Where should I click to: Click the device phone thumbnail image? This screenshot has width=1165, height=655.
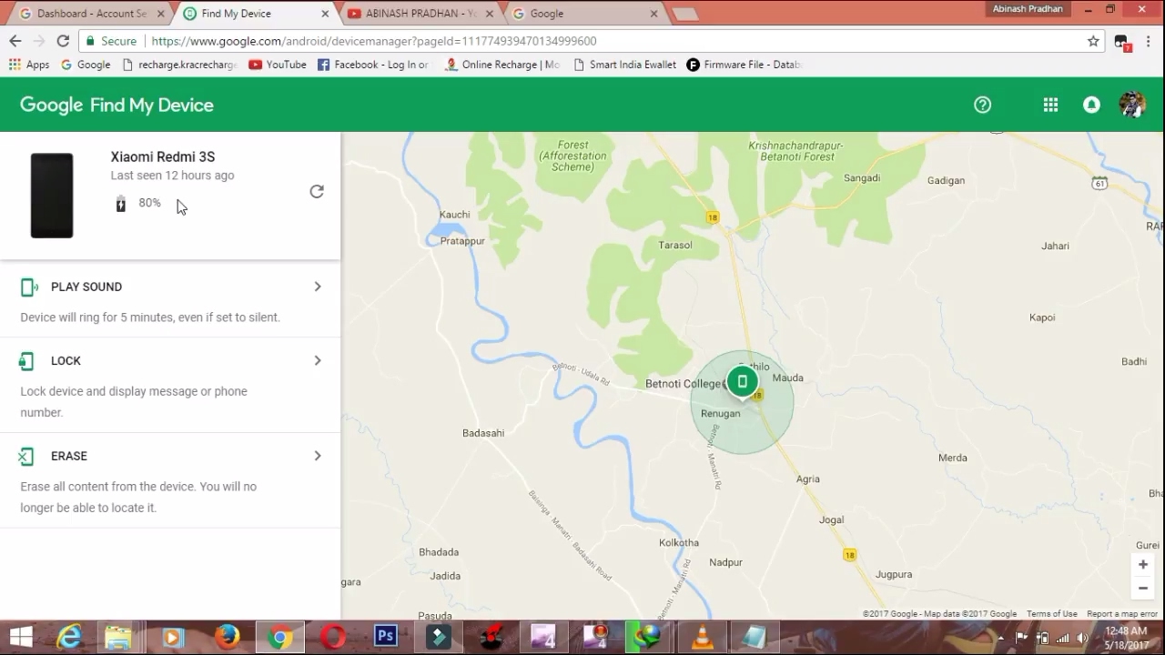[52, 196]
